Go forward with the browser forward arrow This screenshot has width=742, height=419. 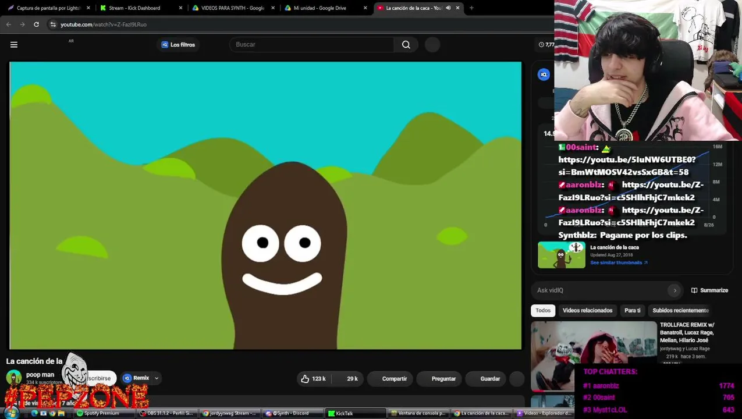pyautogui.click(x=22, y=24)
